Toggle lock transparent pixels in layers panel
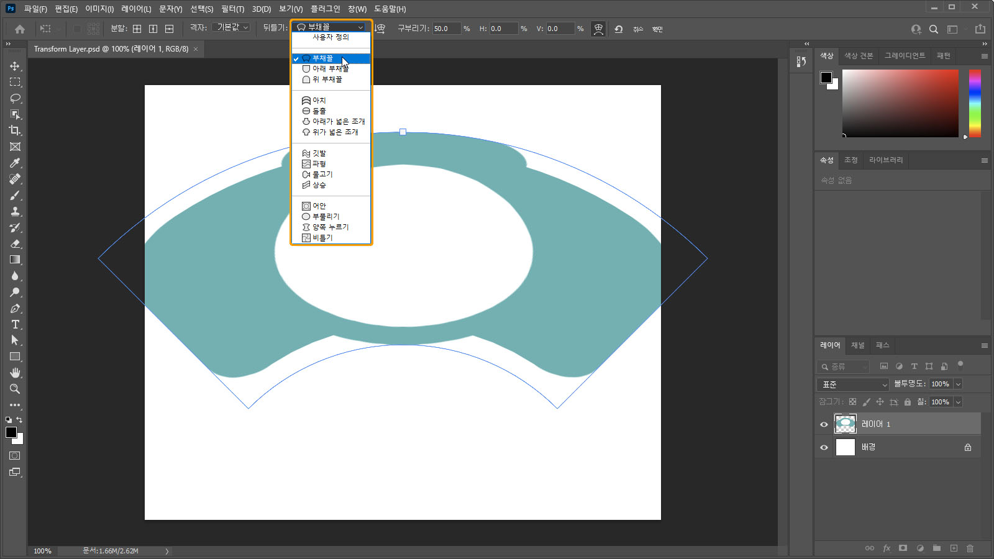The height and width of the screenshot is (559, 994). tap(852, 402)
